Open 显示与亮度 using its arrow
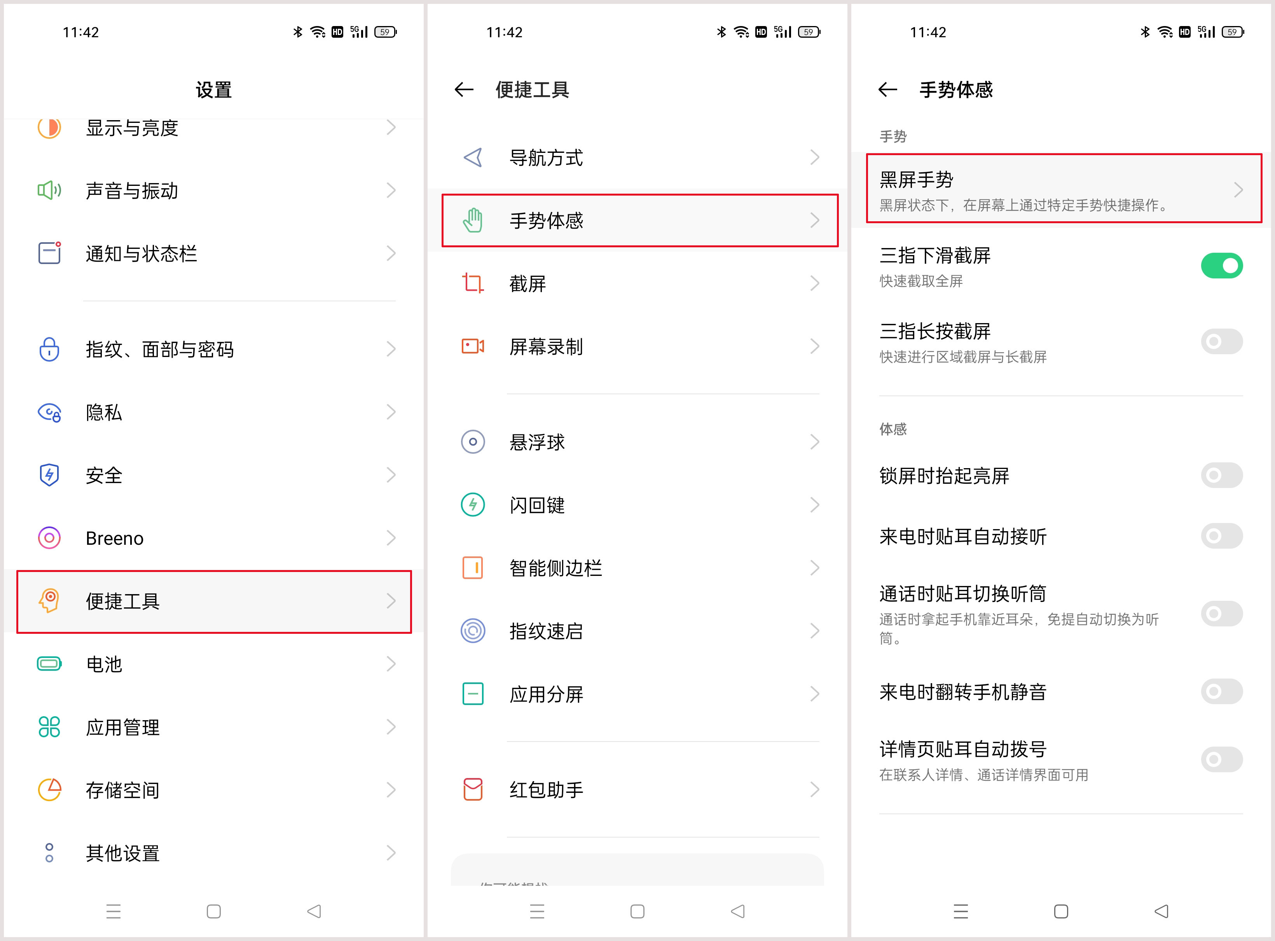The height and width of the screenshot is (941, 1275). pyautogui.click(x=391, y=128)
